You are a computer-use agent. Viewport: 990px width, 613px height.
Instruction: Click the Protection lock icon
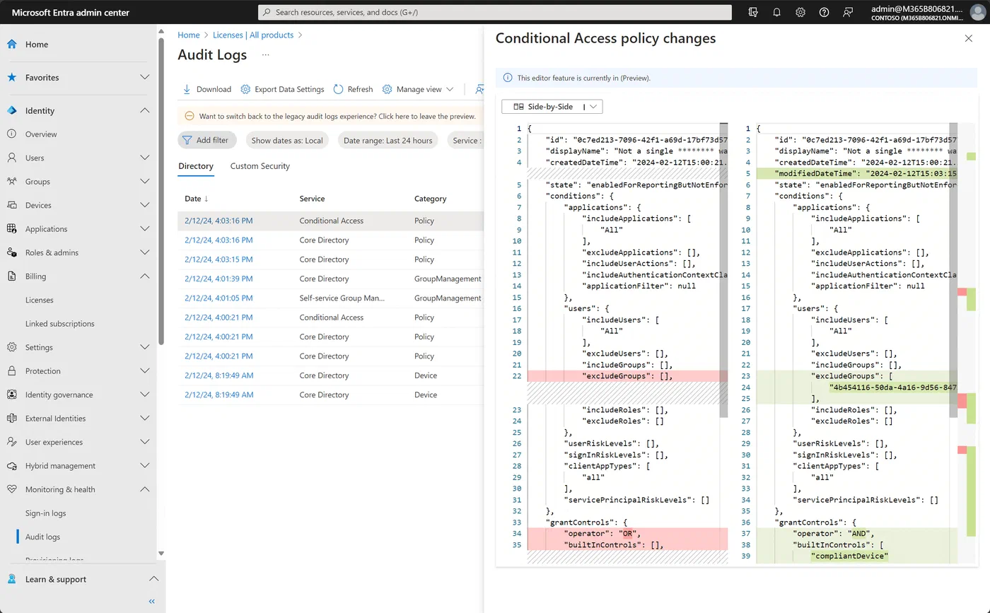click(12, 371)
